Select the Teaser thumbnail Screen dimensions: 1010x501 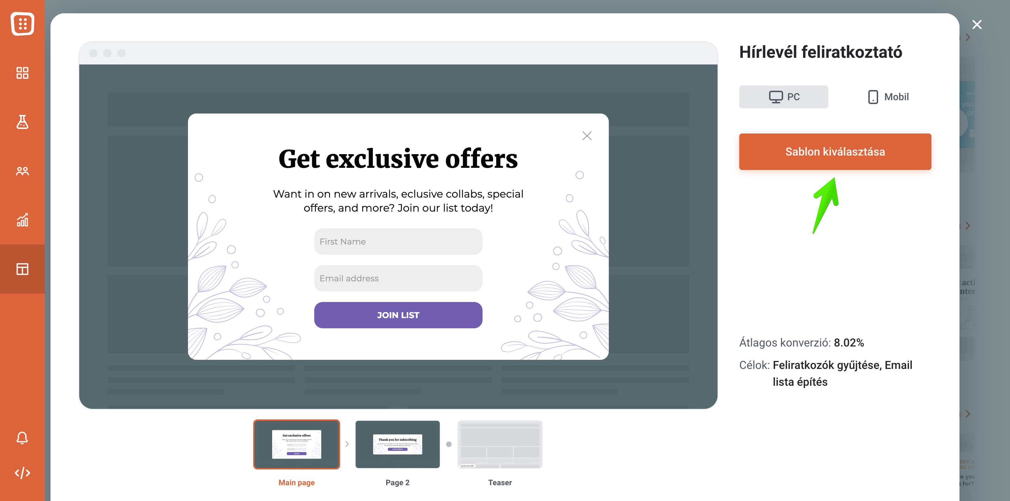pos(500,444)
